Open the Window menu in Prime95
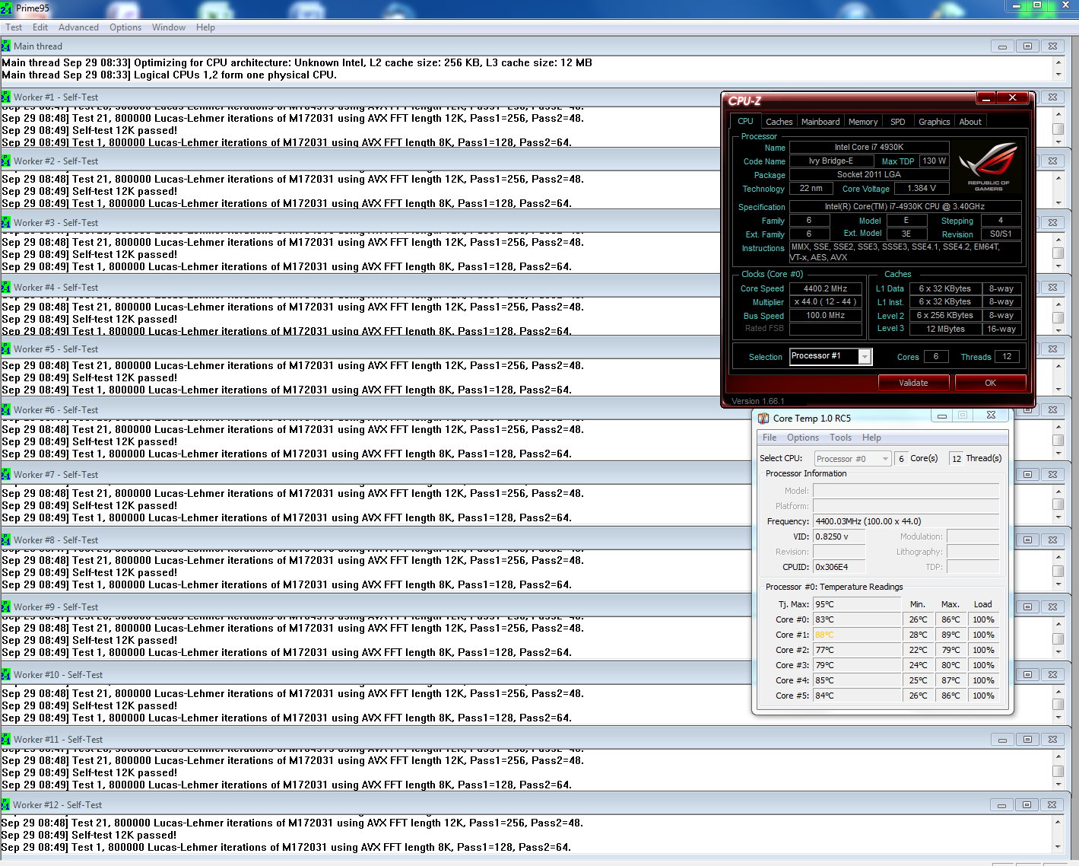This screenshot has height=866, width=1079. pos(169,27)
